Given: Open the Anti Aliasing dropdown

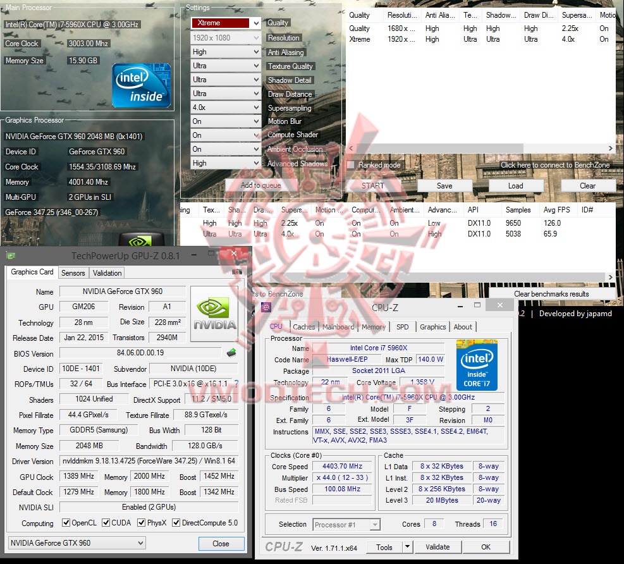Looking at the screenshot, I should pyautogui.click(x=226, y=52).
